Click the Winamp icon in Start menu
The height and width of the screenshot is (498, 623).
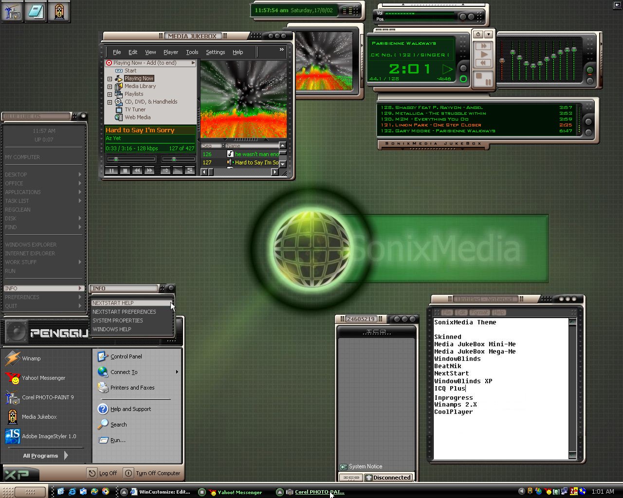click(x=12, y=358)
